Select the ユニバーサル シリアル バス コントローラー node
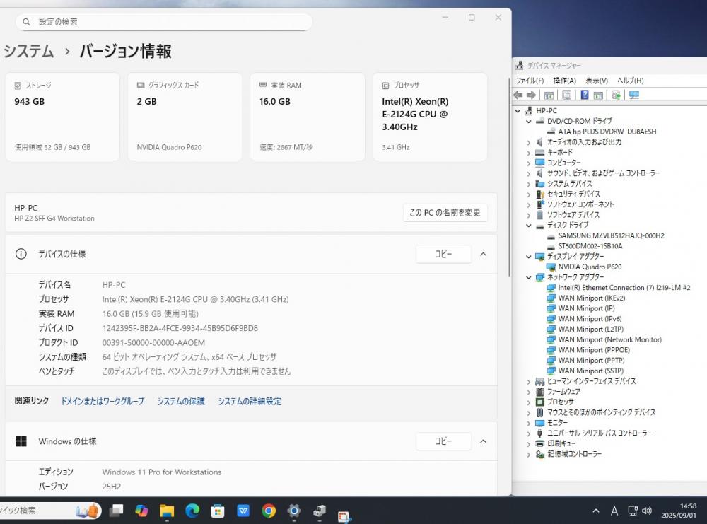This screenshot has height=524, width=707. tap(600, 433)
